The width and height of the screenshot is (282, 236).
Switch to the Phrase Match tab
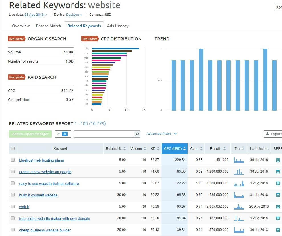click(x=48, y=26)
